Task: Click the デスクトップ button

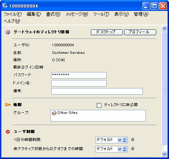Action: pyautogui.click(x=107, y=32)
